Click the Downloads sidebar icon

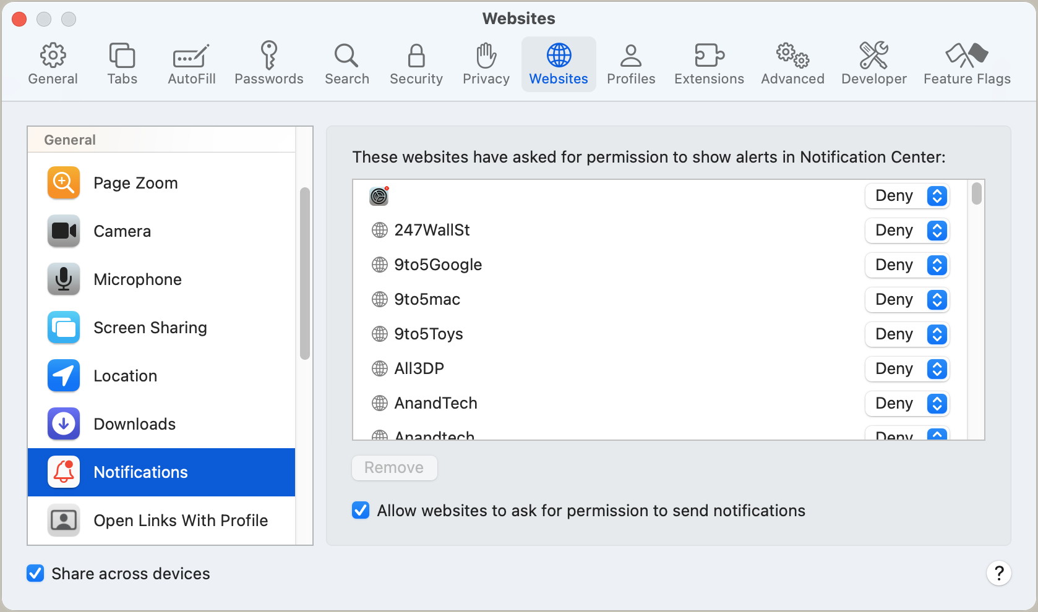point(64,424)
